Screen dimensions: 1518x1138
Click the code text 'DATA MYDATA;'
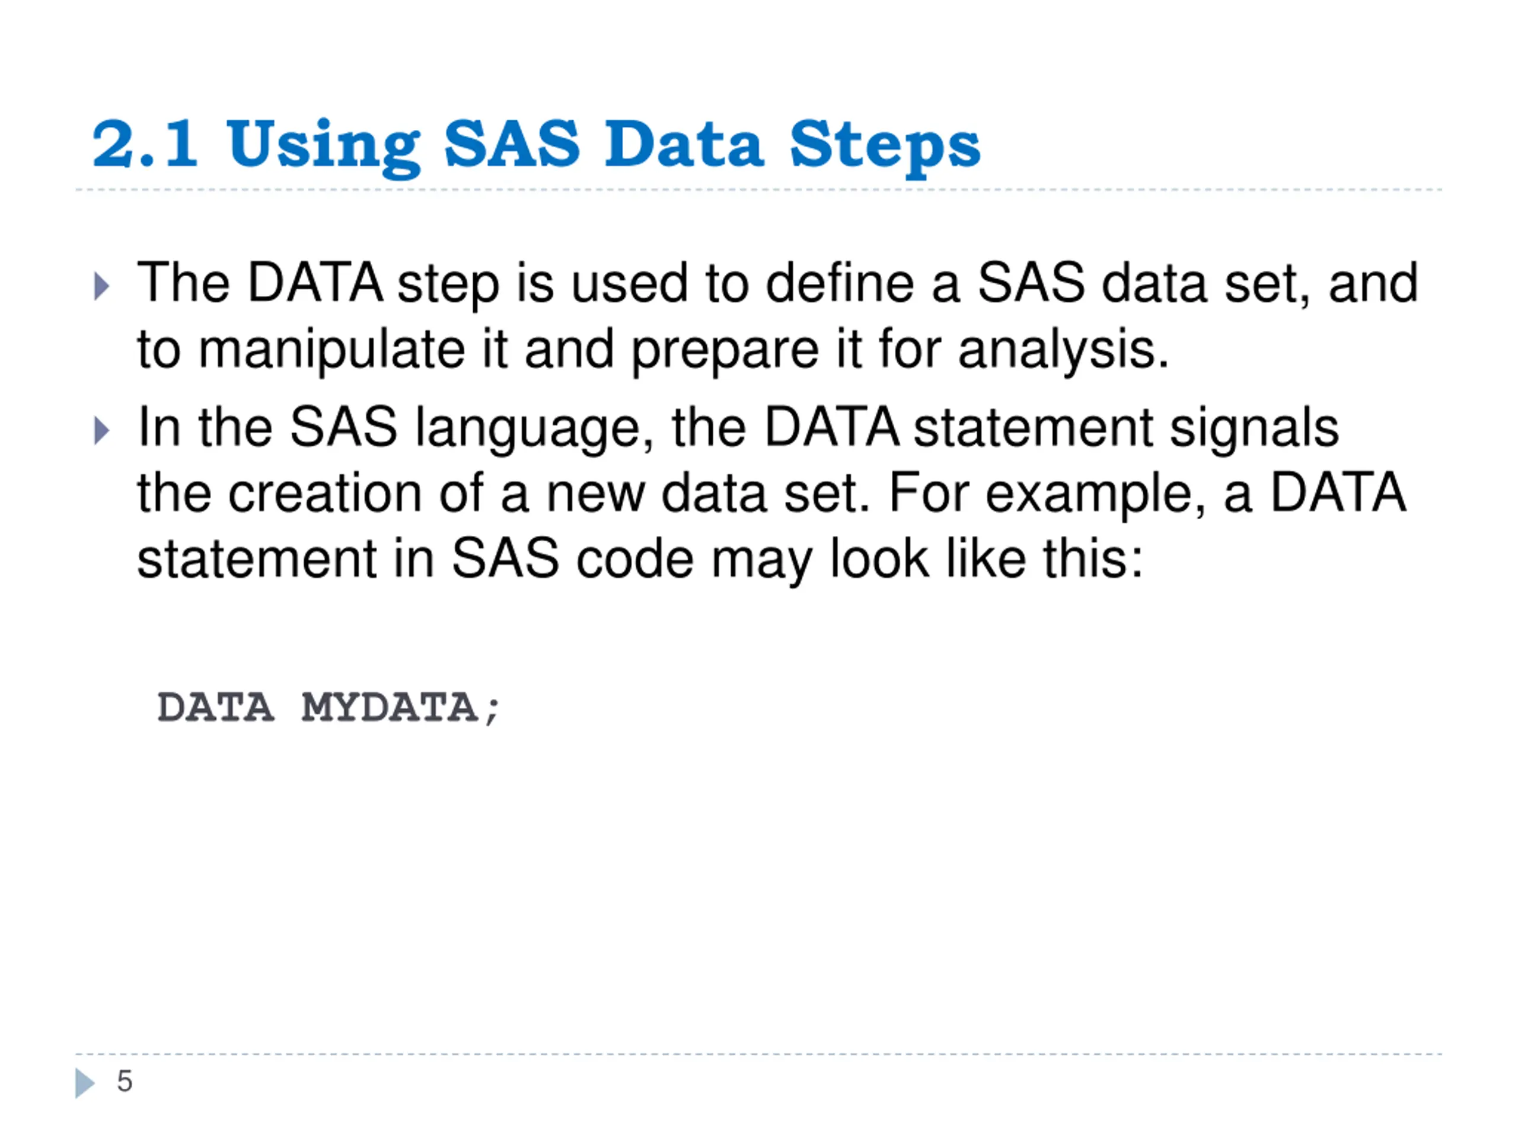click(x=329, y=708)
